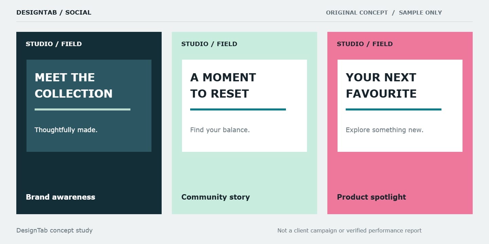The image size is (489, 244).
Task: Click the "ORIGINAL CONCEPT / SAMPLE ONLY" header label
Action: click(x=384, y=13)
